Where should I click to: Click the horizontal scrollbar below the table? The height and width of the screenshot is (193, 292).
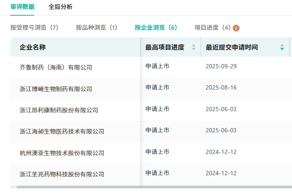[154, 187]
